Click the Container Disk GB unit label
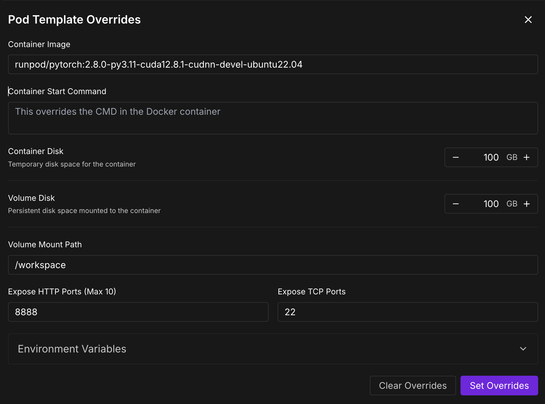The height and width of the screenshot is (404, 545). point(512,157)
